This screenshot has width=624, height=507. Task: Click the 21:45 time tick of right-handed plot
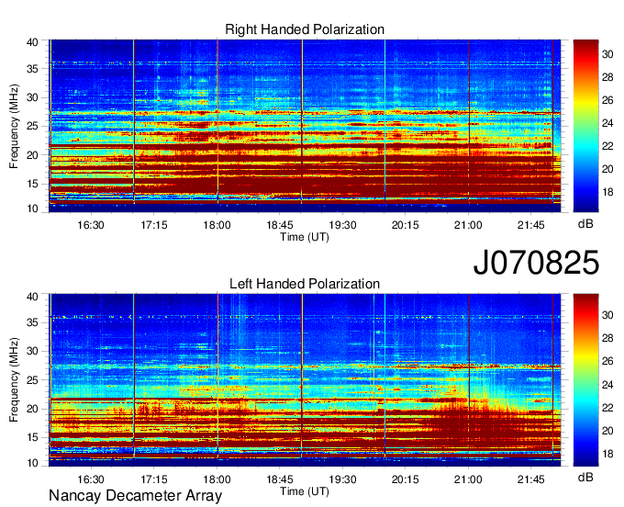531,225
